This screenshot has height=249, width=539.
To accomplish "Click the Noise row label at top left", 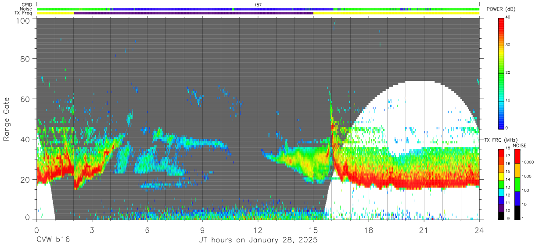I will (x=27, y=9).
